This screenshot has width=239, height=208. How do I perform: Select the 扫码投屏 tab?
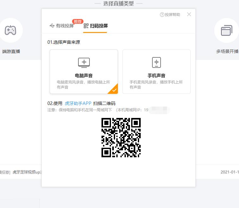click(95, 26)
